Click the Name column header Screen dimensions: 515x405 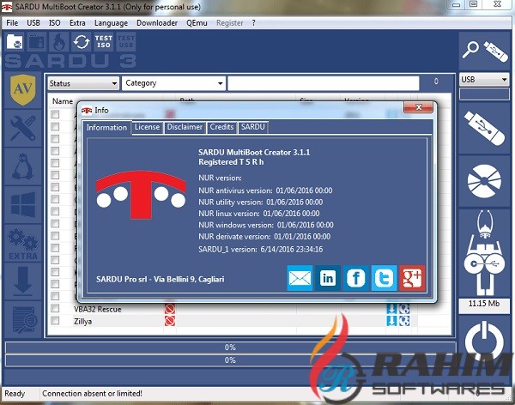pos(63,101)
